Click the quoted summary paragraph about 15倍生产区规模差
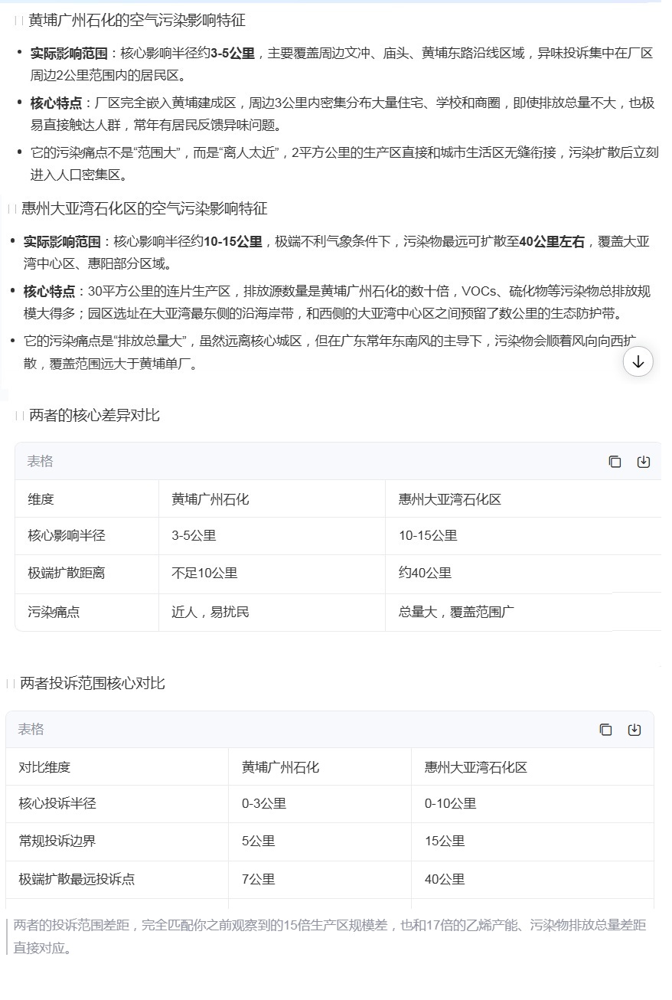The height and width of the screenshot is (1000, 672). click(x=330, y=937)
